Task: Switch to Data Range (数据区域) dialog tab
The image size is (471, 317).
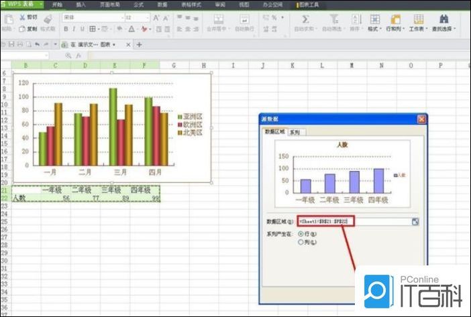Action: [x=275, y=131]
